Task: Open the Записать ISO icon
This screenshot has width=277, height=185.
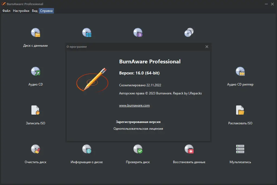Action: tap(35, 110)
